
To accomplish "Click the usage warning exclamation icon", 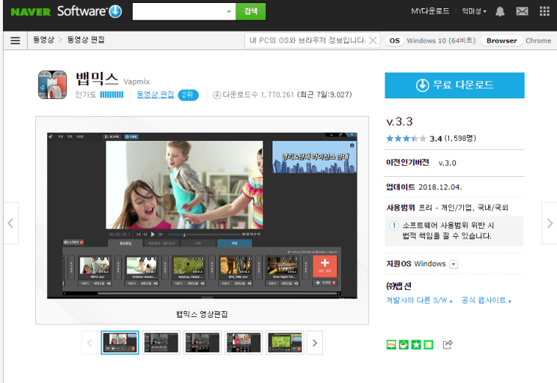I will click(394, 226).
